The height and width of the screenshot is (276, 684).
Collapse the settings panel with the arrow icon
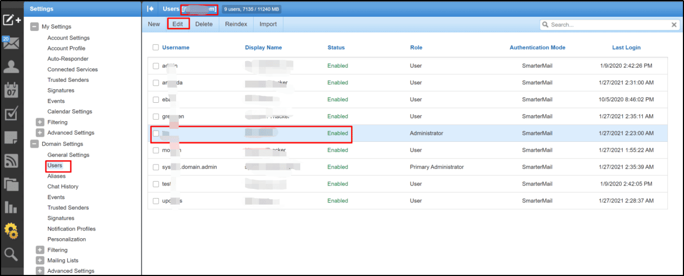151,9
